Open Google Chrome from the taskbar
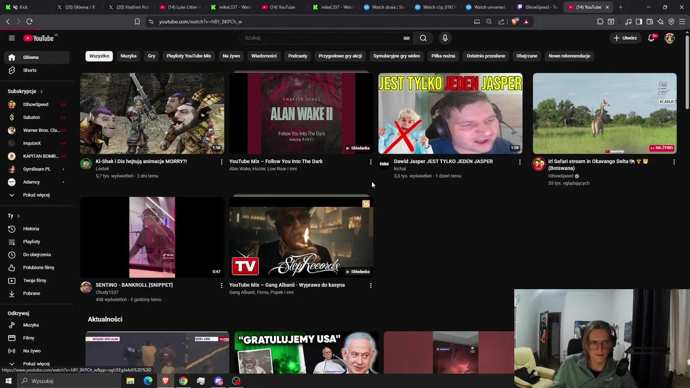The width and height of the screenshot is (690, 388). [183, 381]
